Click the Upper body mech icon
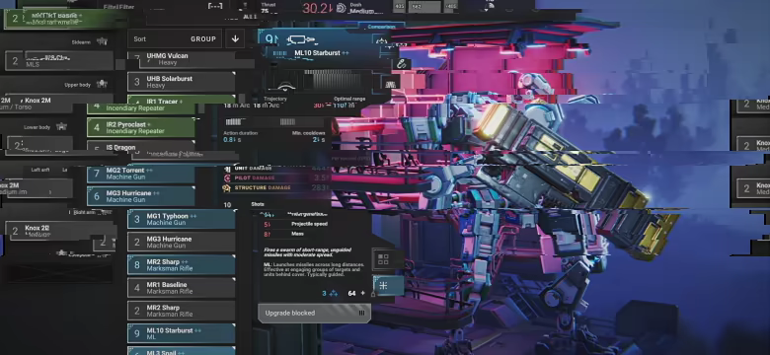The width and height of the screenshot is (770, 355). (x=102, y=84)
